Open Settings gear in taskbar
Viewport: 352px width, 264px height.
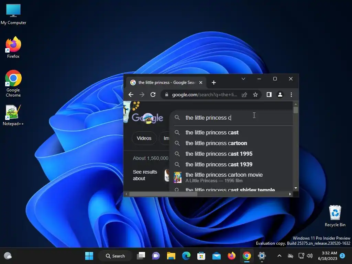262,256
